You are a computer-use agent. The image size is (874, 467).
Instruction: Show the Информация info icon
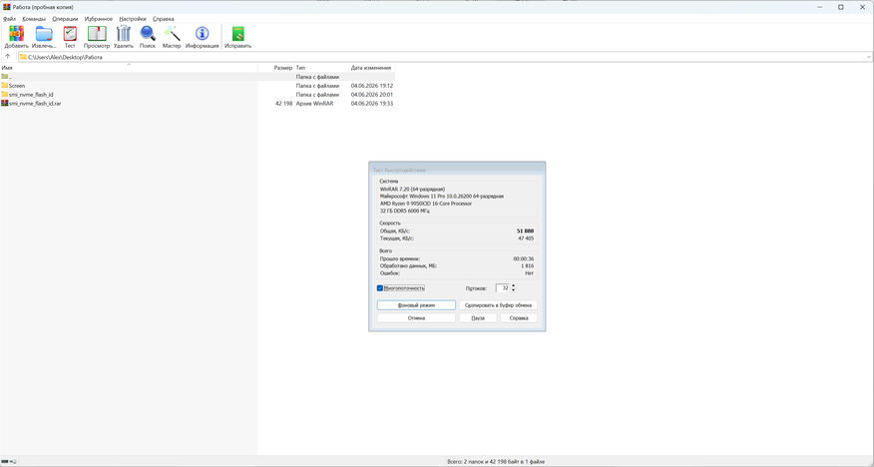click(203, 34)
